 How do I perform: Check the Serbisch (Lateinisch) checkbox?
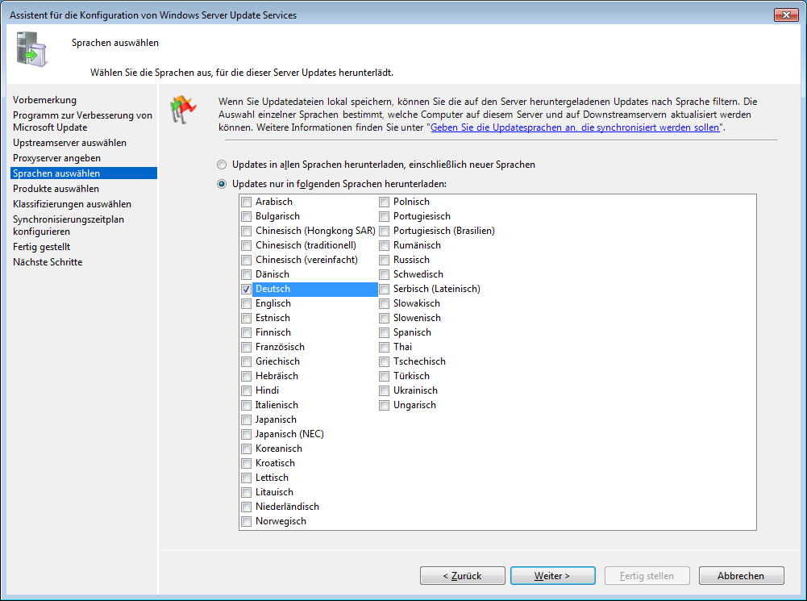pos(384,289)
